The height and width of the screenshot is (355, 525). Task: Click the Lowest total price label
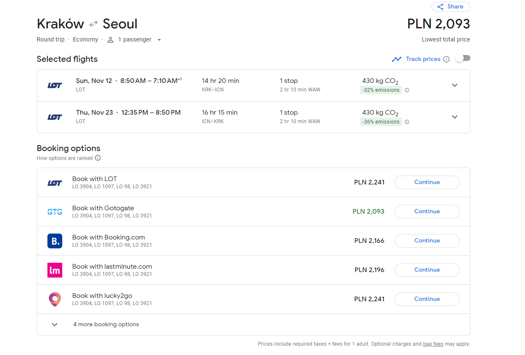tap(446, 40)
